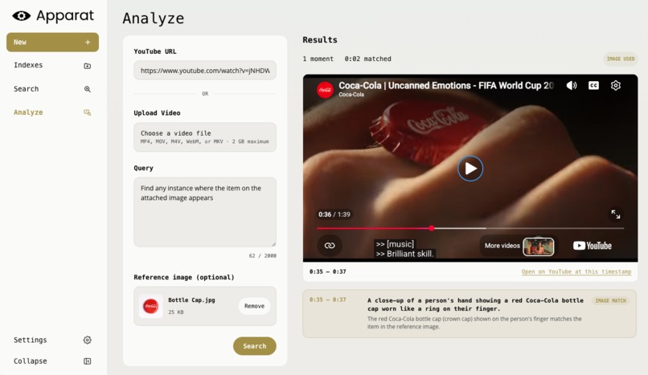648x375 pixels.
Task: Focus the YouTube URL field
Action: pos(205,71)
